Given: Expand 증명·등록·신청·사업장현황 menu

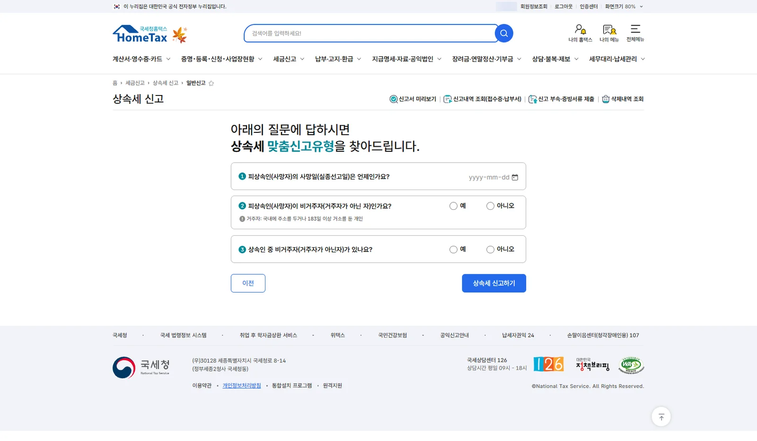Looking at the screenshot, I should pos(221,59).
